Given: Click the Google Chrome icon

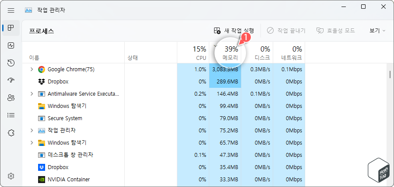Looking at the screenshot, I should [x=42, y=69].
